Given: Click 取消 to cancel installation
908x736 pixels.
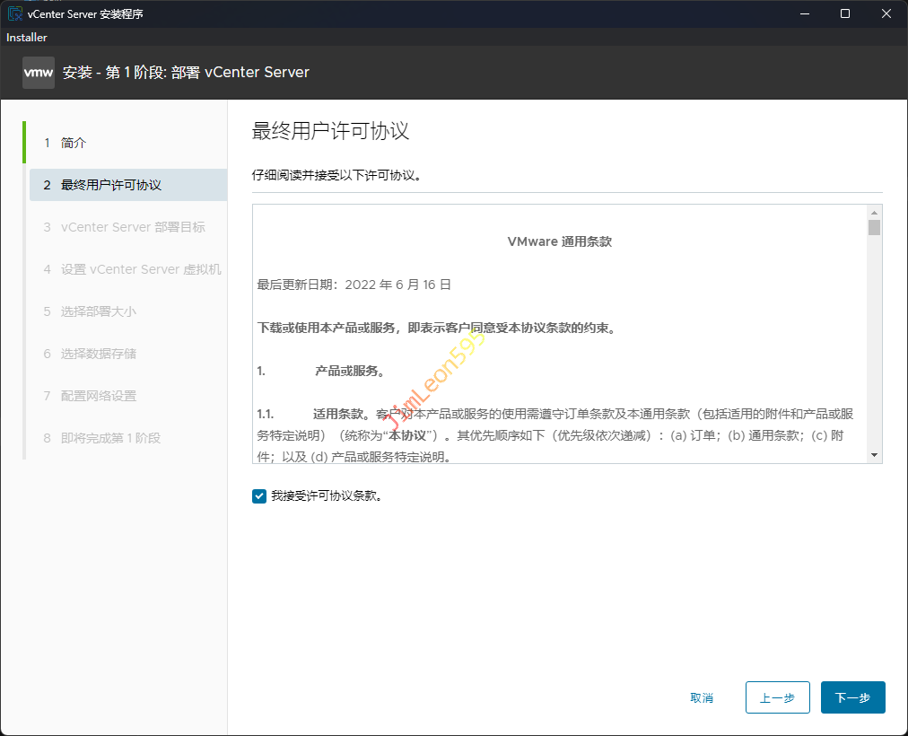Looking at the screenshot, I should point(702,697).
